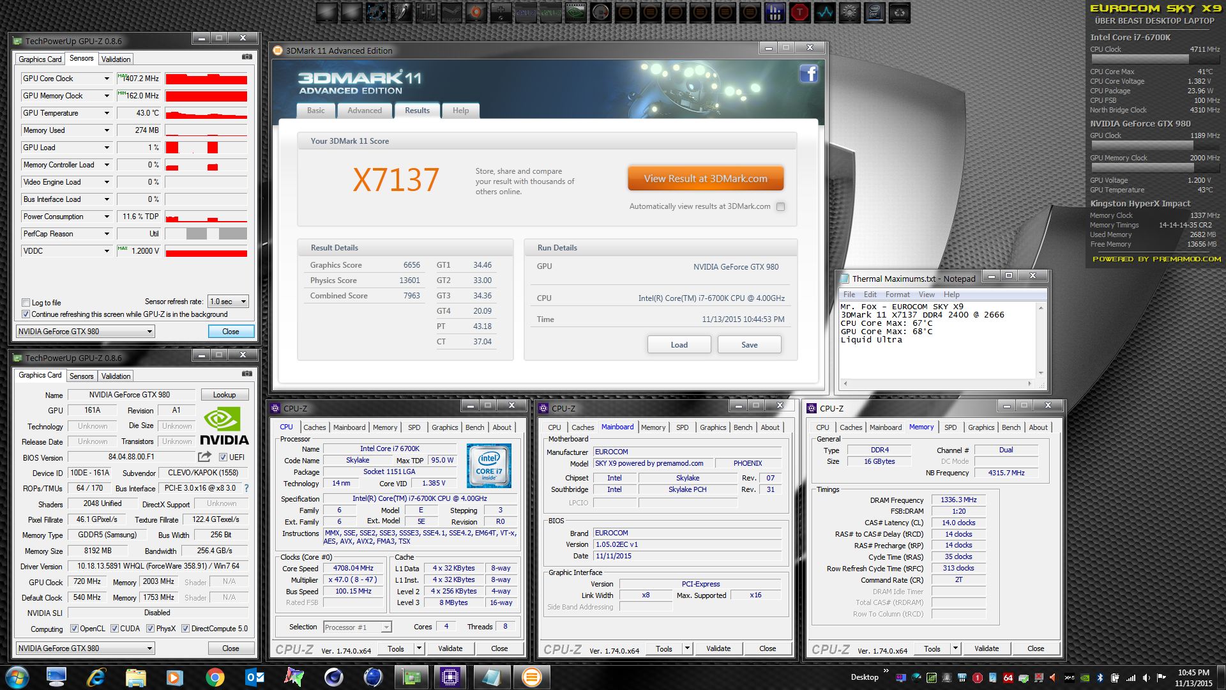1226x690 pixels.
Task: Click View Result at 3DMark.com button
Action: coord(706,179)
